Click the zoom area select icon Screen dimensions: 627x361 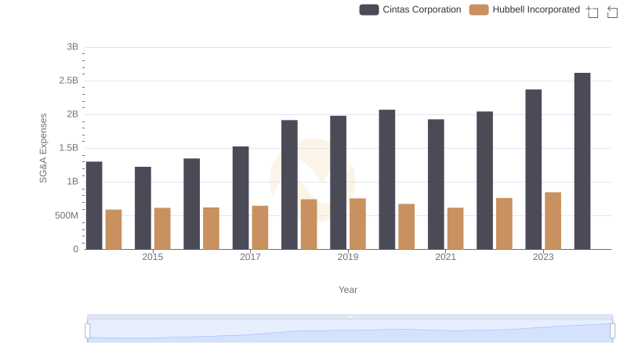593,12
